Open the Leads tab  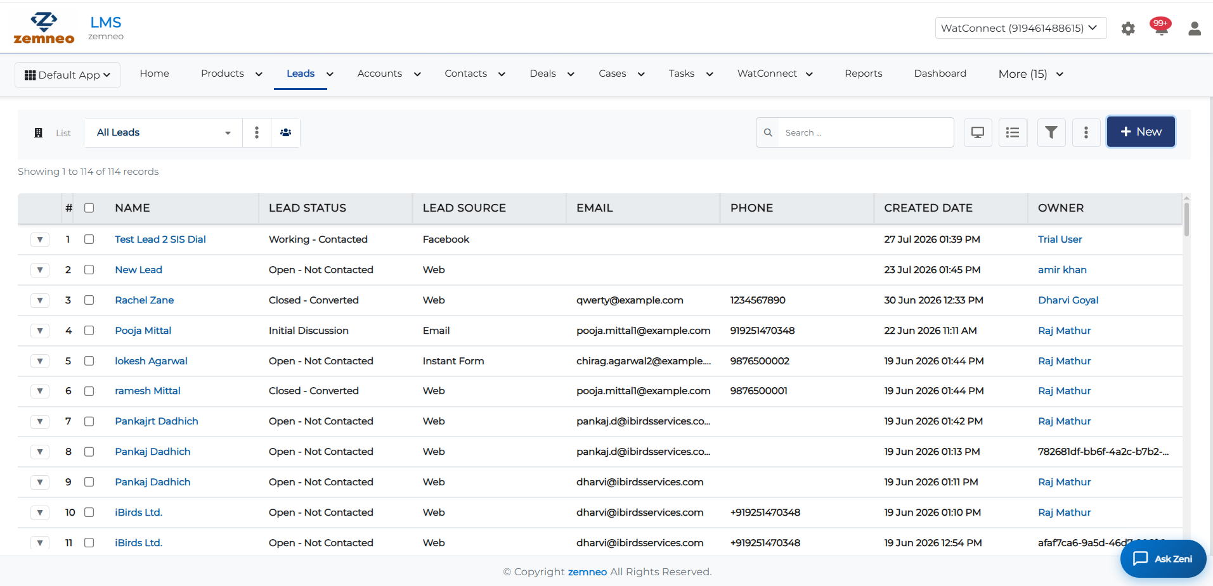tap(301, 73)
